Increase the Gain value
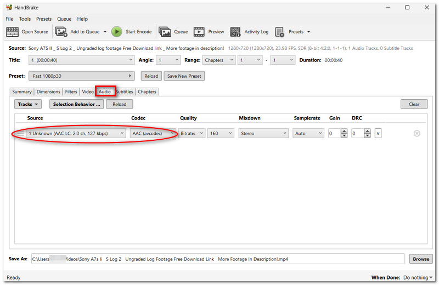The width and height of the screenshot is (439, 285). click(x=344, y=131)
